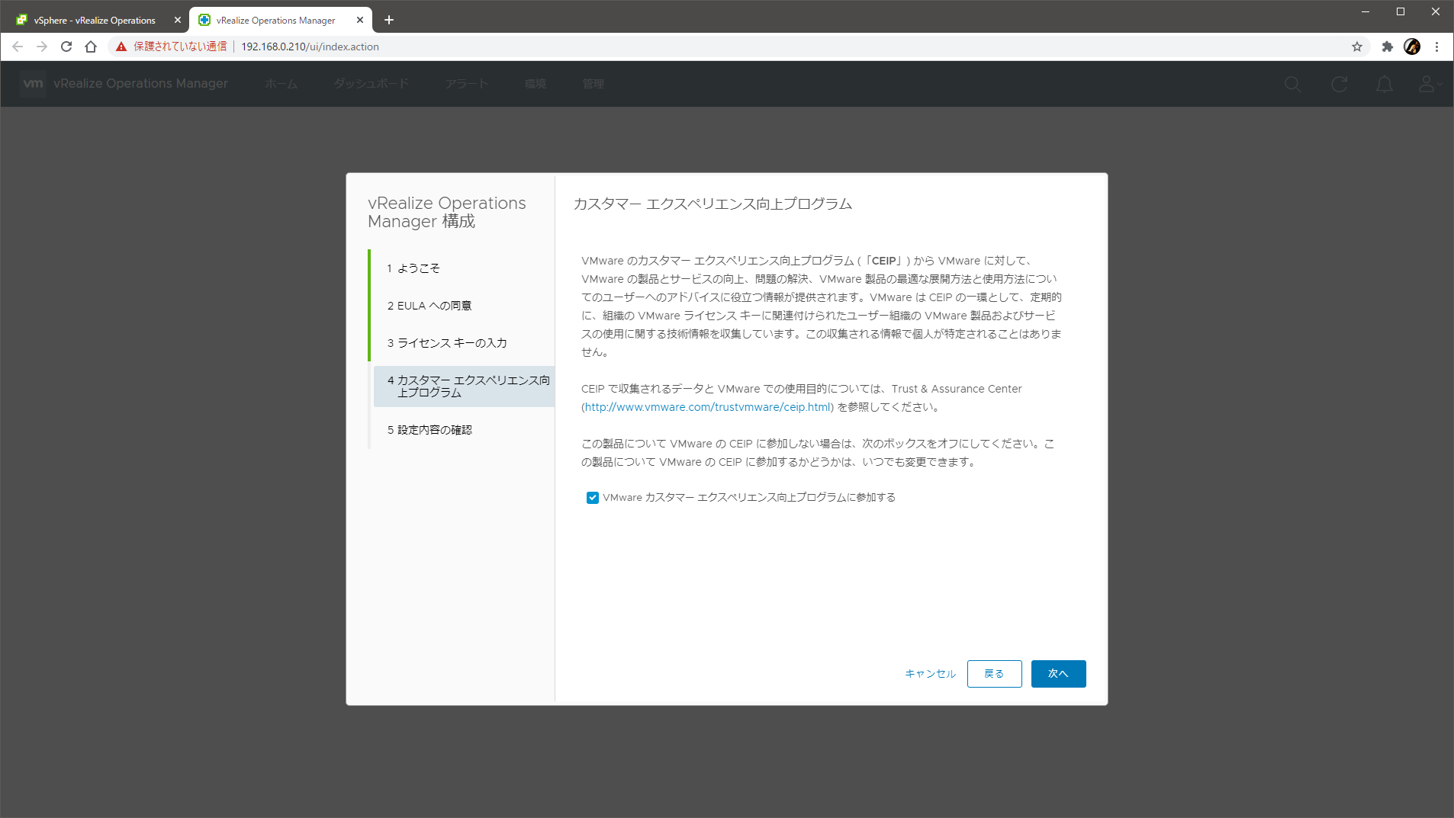Screen dimensions: 1454x818
Task: Open the browser extensions puzzle icon
Action: (x=1387, y=47)
